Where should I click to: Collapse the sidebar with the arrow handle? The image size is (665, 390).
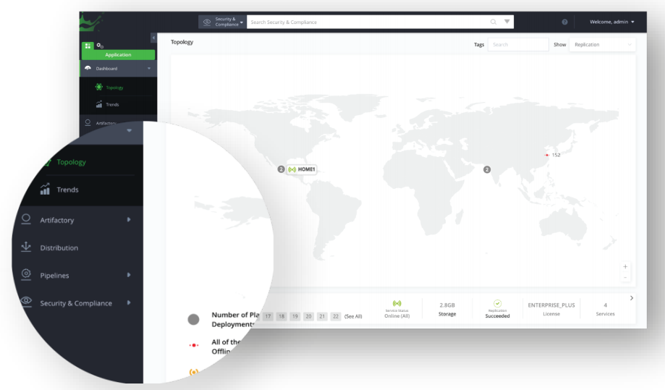(153, 38)
